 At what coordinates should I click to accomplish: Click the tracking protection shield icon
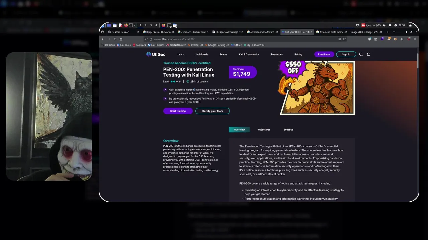(x=146, y=39)
